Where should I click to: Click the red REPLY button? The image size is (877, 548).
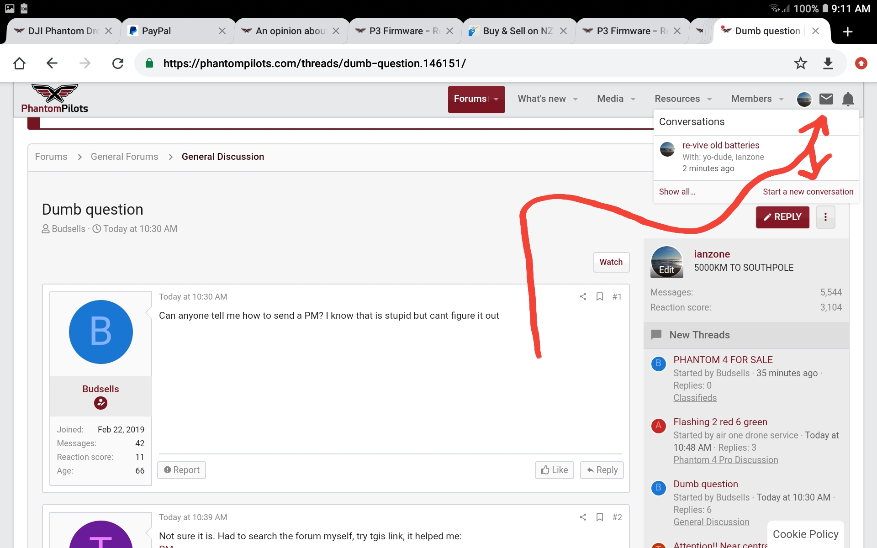[782, 217]
